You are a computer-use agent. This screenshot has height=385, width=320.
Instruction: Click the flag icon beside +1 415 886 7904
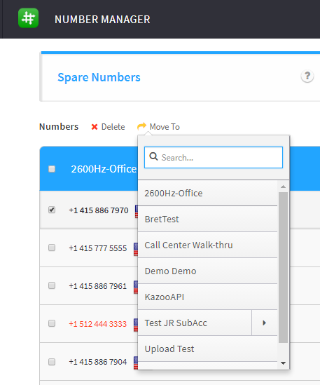[x=136, y=363]
